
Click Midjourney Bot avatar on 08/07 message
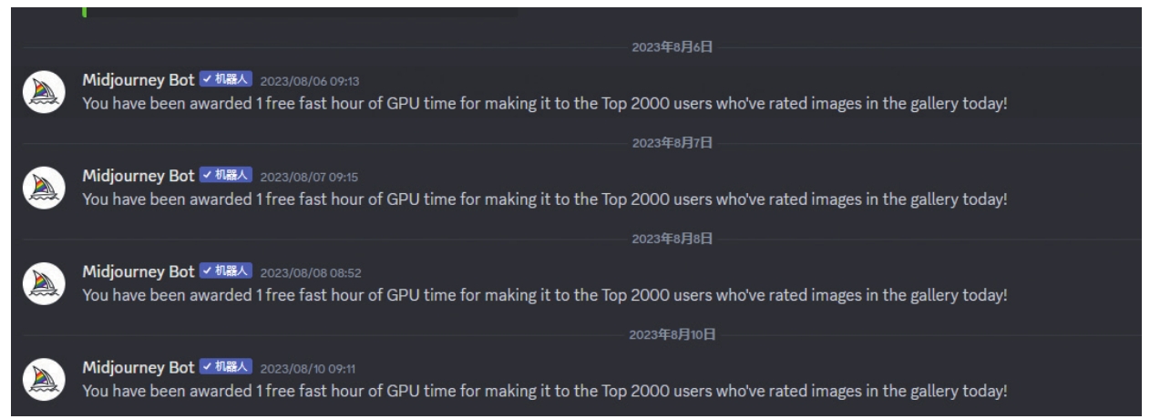pos(43,187)
